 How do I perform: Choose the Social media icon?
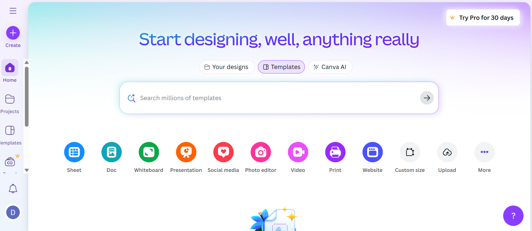click(223, 152)
